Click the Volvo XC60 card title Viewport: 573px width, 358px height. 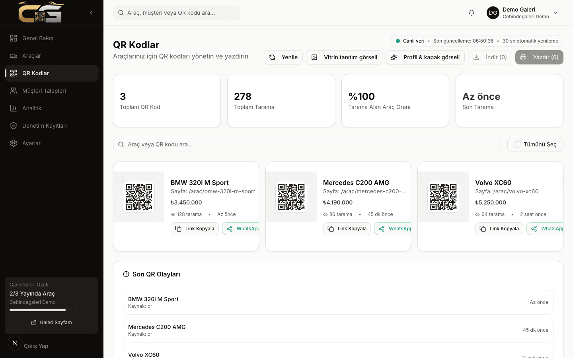493,183
